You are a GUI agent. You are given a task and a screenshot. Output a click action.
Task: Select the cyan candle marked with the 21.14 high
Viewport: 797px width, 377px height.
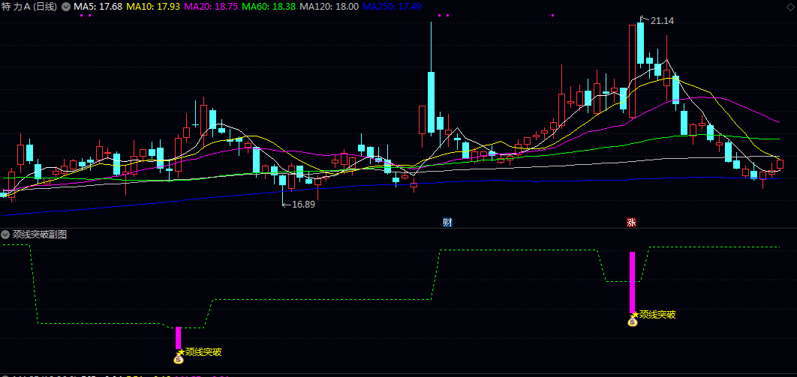(640, 43)
